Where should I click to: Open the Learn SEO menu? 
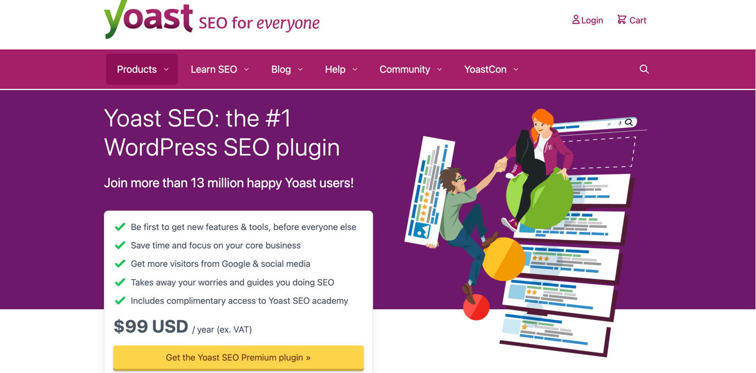[x=219, y=69]
